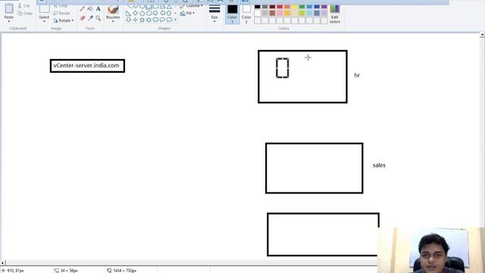This screenshot has width=485, height=273.
Task: Open the Resize image option
Action: click(61, 14)
